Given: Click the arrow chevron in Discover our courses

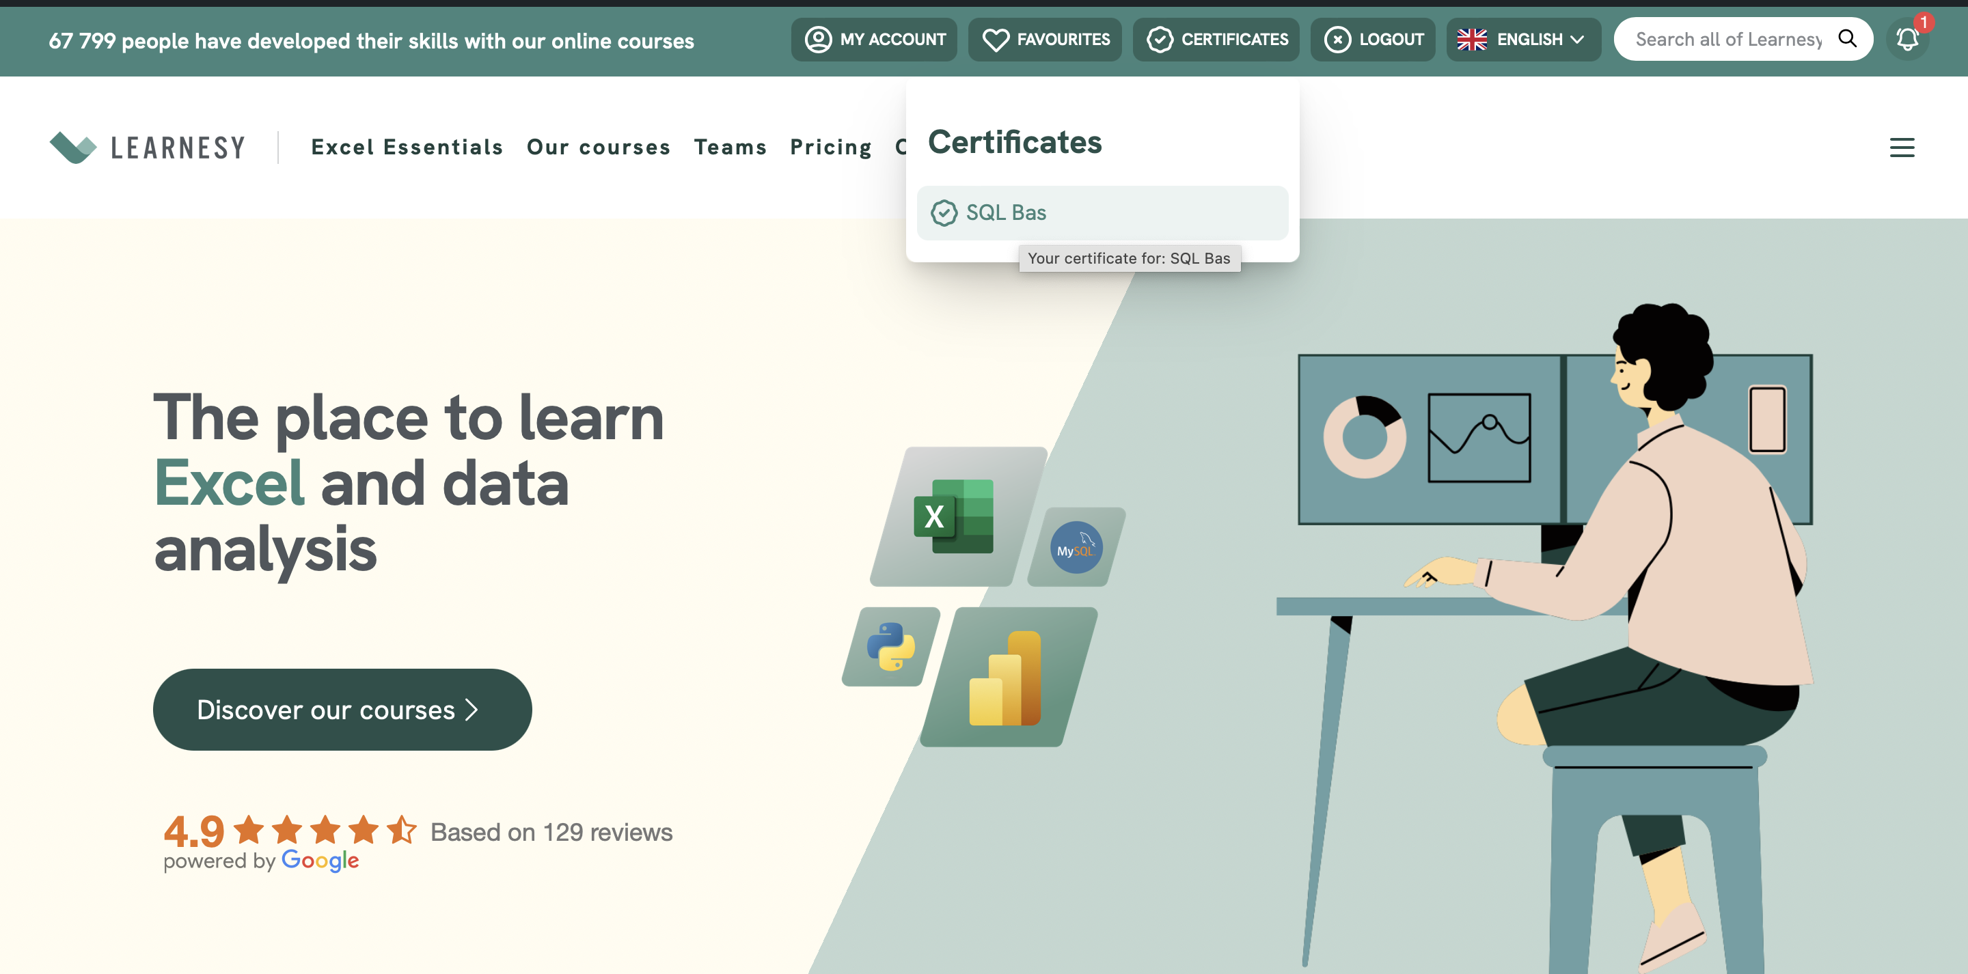Looking at the screenshot, I should coord(471,710).
